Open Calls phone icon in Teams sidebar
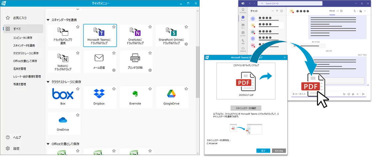372x157 pixels. click(x=243, y=41)
